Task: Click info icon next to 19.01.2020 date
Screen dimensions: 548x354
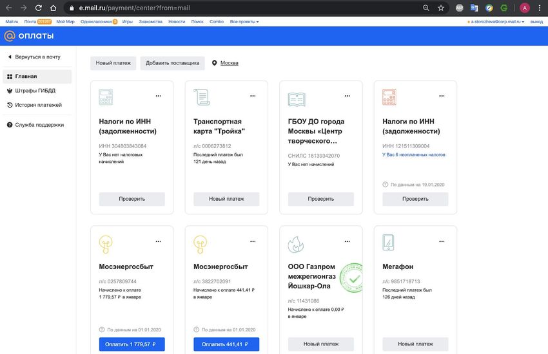Action: point(385,185)
